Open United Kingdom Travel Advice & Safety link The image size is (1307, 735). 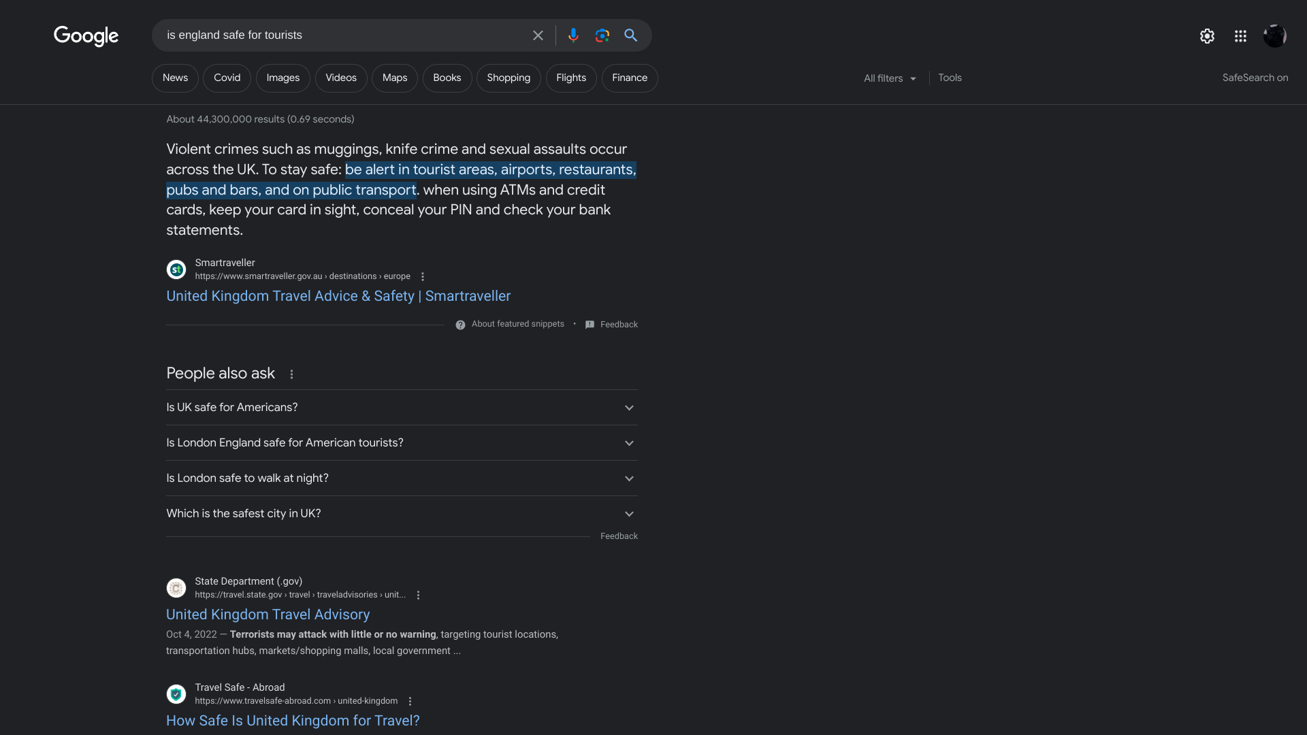tap(338, 296)
